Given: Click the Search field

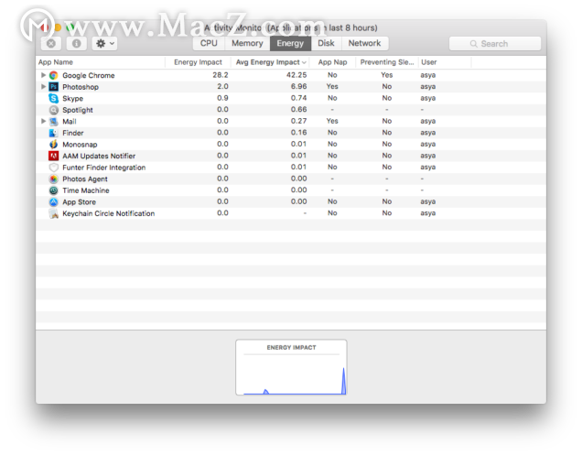Looking at the screenshot, I should pyautogui.click(x=495, y=43).
